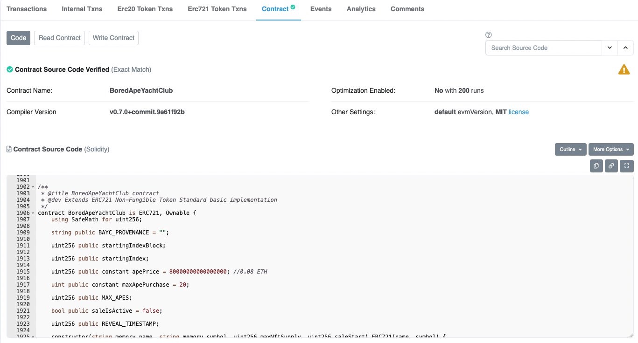Open the Analytics tab

tap(361, 9)
